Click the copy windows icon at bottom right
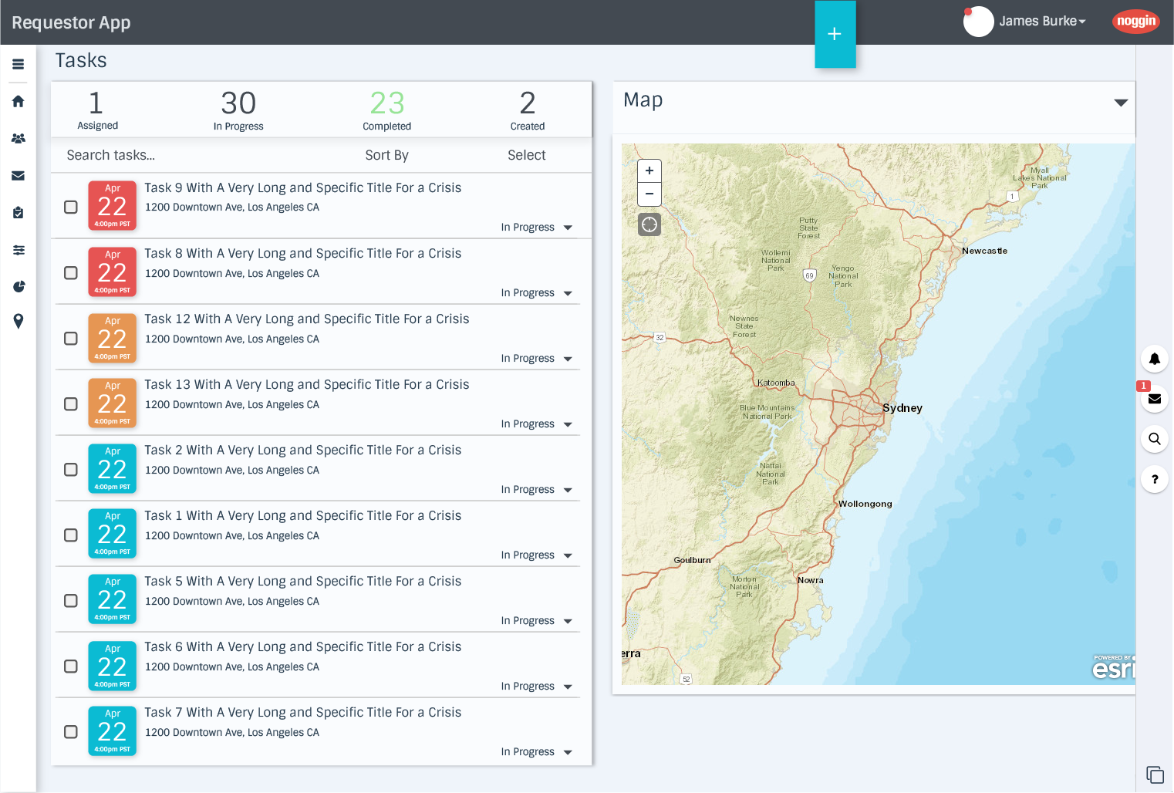The image size is (1174, 793). pyautogui.click(x=1155, y=774)
